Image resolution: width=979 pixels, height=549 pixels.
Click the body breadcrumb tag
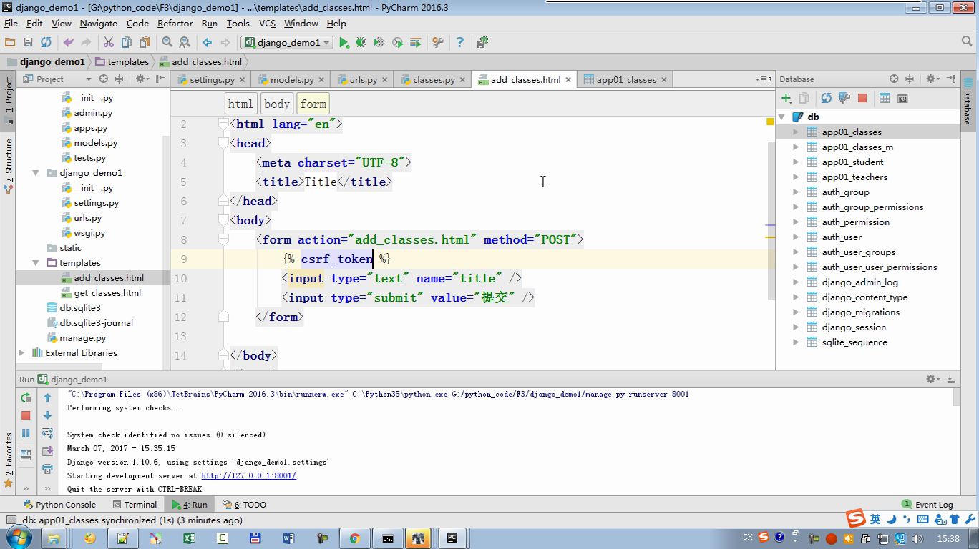(277, 104)
